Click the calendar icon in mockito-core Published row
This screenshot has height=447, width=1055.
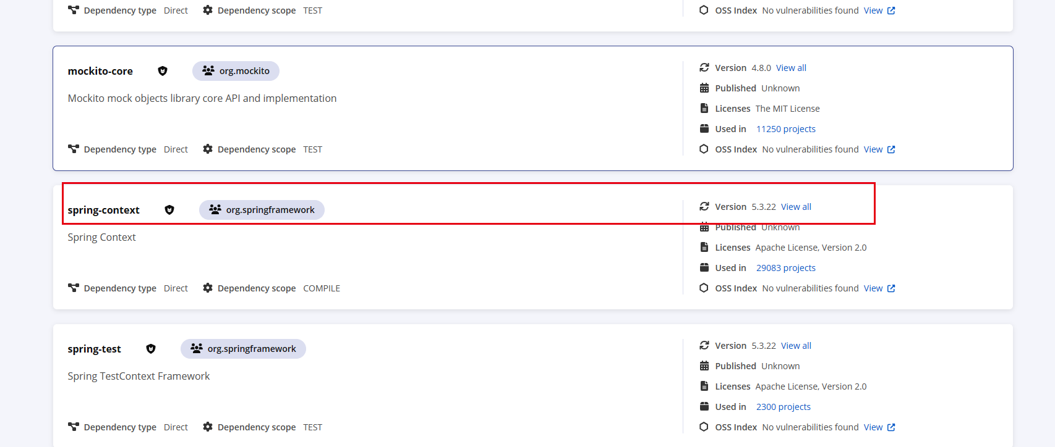(x=704, y=88)
